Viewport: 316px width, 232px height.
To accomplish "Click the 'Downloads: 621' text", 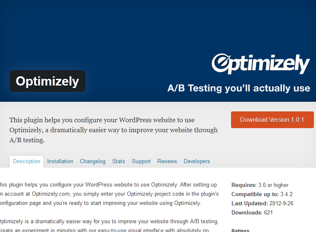I will click(x=252, y=212).
